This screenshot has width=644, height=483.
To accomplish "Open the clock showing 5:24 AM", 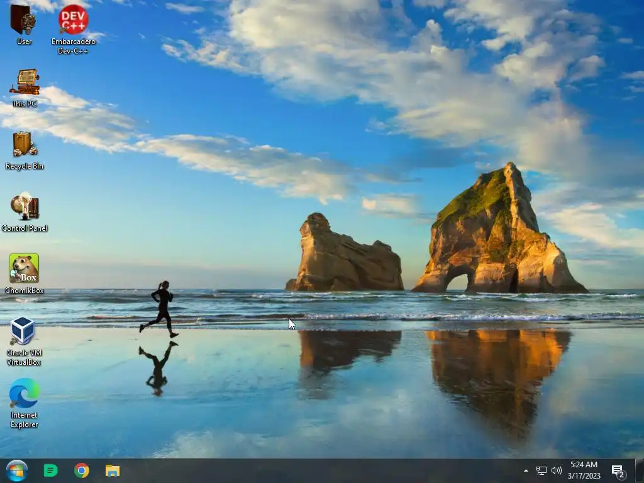I will pos(584,470).
